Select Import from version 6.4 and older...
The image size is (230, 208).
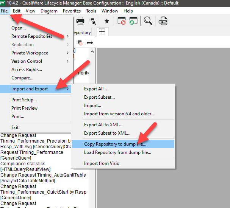[x=123, y=114]
